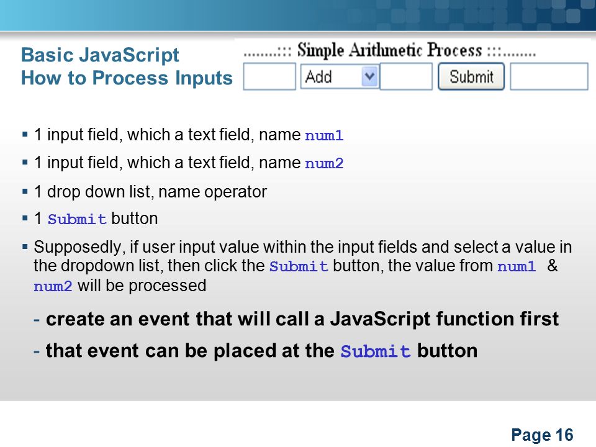
Task: Click the Simple Arithmetic Process heading
Action: (390, 50)
